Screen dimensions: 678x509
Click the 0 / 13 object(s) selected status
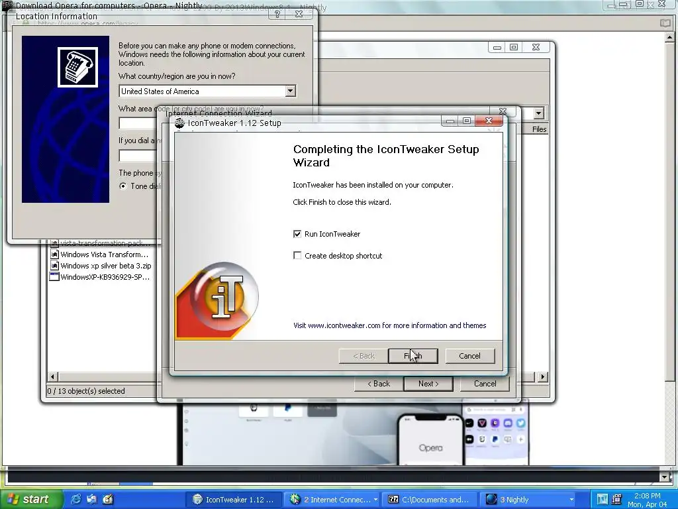[x=86, y=391]
